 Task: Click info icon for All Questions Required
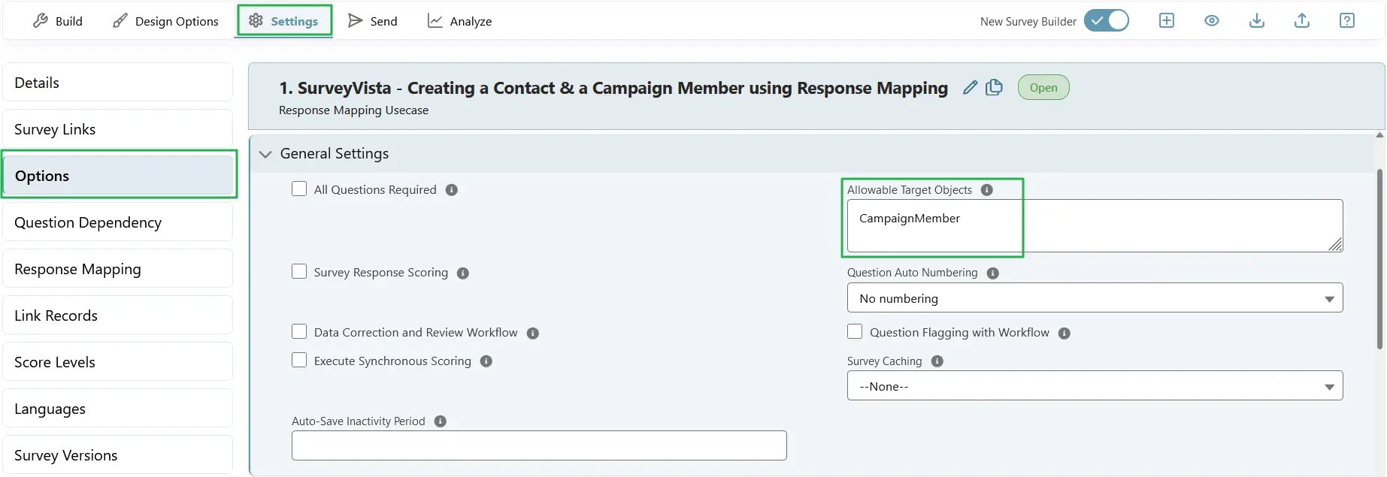point(451,190)
